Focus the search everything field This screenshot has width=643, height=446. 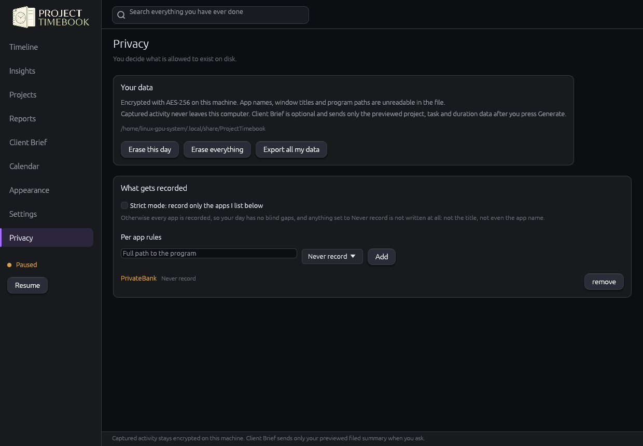[x=211, y=15]
